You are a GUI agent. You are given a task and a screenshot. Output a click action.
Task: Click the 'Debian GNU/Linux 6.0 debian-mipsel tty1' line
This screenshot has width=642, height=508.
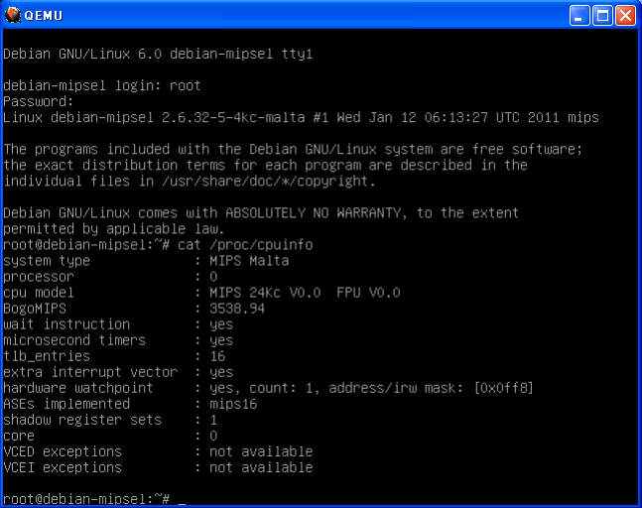[158, 54]
